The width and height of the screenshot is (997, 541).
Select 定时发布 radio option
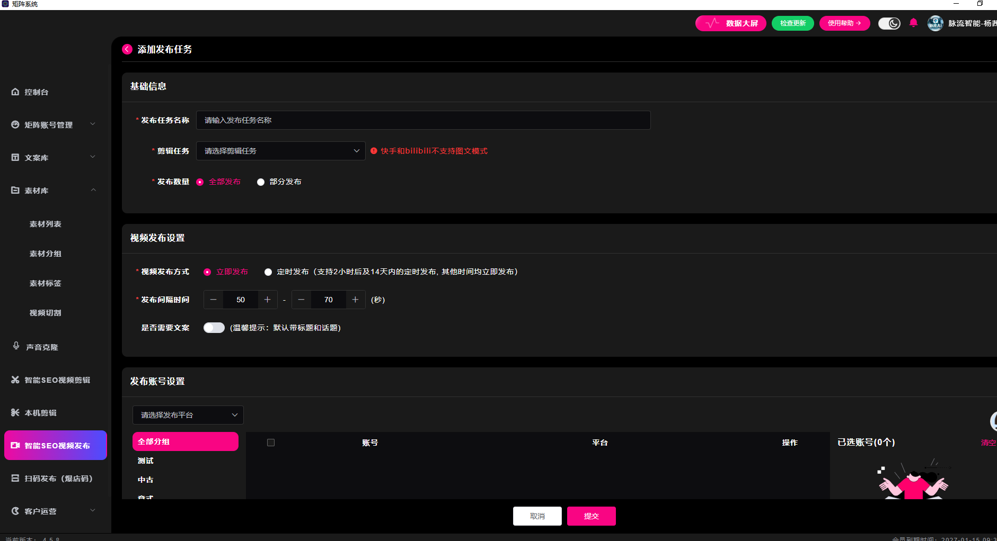pyautogui.click(x=268, y=272)
